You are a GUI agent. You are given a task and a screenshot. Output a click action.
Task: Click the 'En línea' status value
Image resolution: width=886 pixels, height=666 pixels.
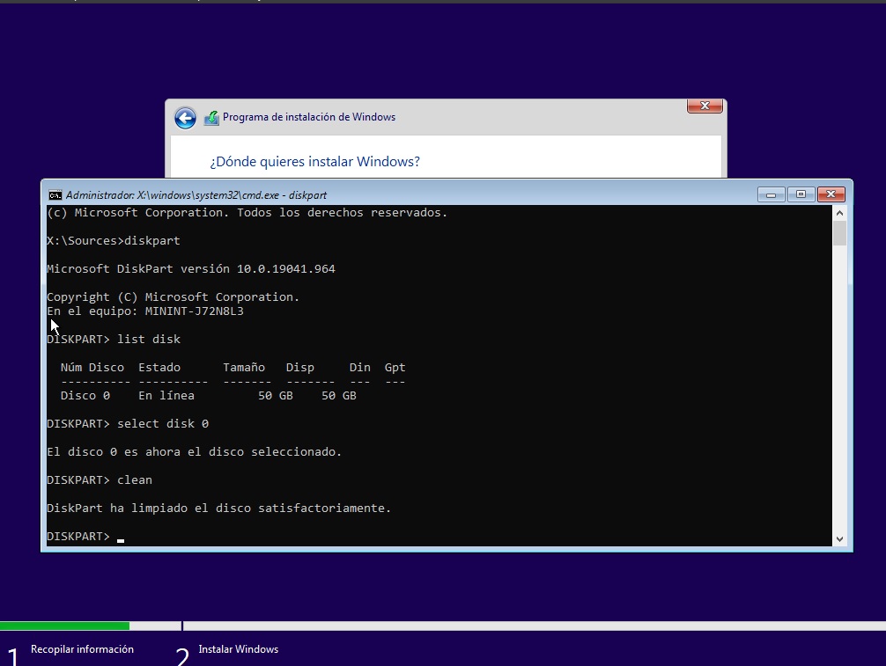(166, 396)
